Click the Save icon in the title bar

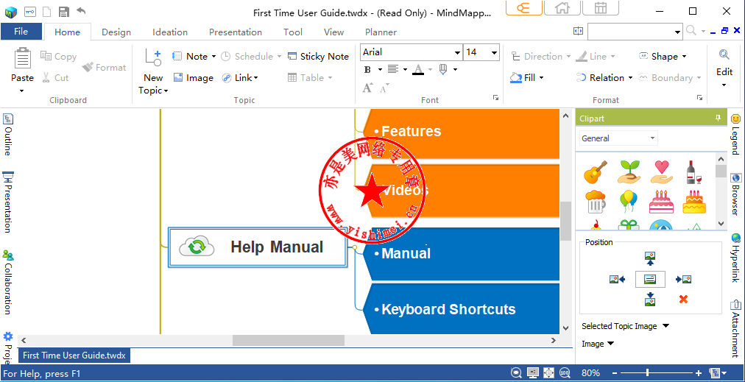64,11
